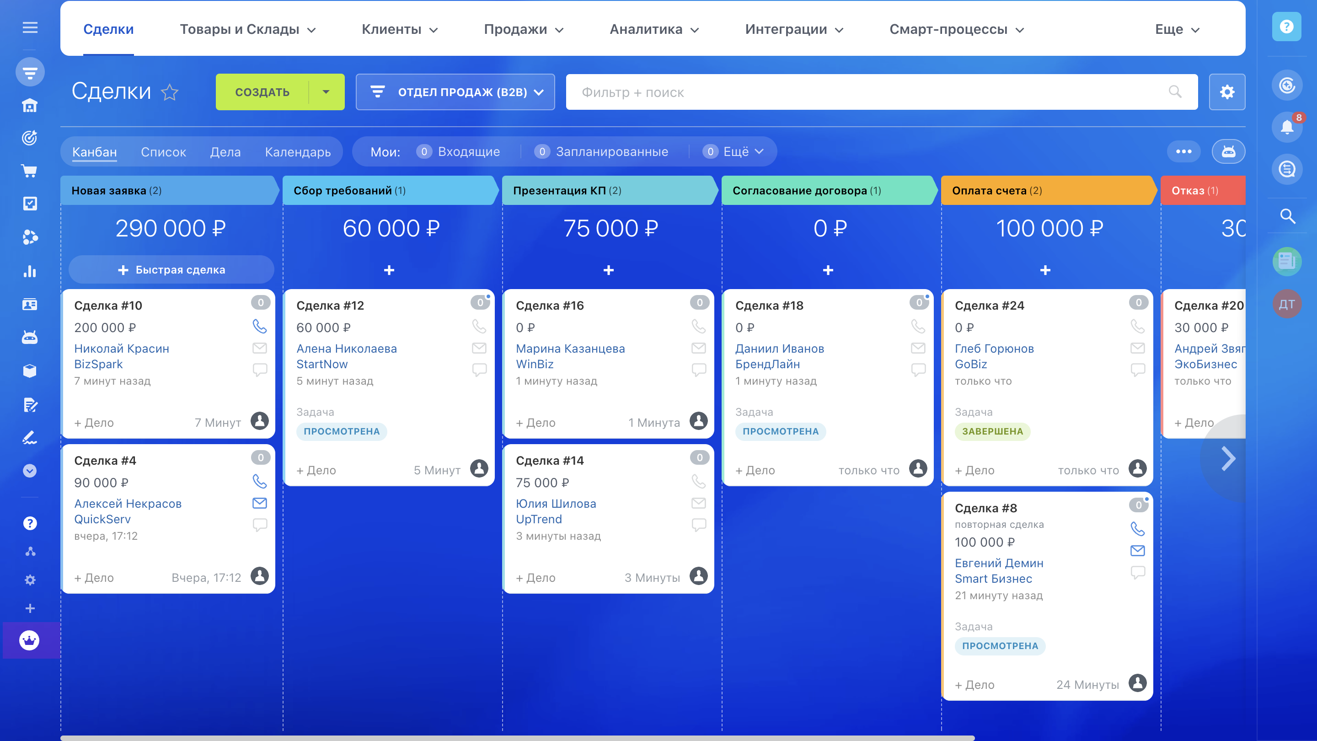Open the three-dots options above the kanban

coord(1183,151)
